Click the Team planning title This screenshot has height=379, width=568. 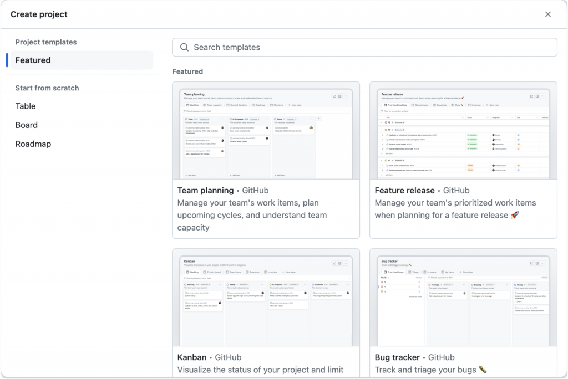click(x=205, y=191)
